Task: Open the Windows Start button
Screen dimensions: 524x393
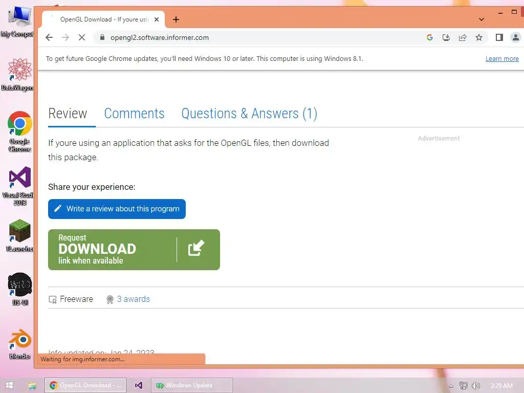Action: coord(9,385)
